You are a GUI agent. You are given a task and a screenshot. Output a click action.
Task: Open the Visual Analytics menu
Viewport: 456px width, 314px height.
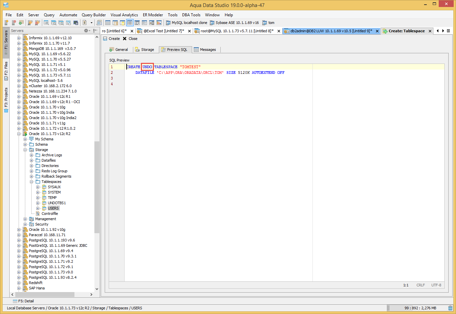coord(124,15)
